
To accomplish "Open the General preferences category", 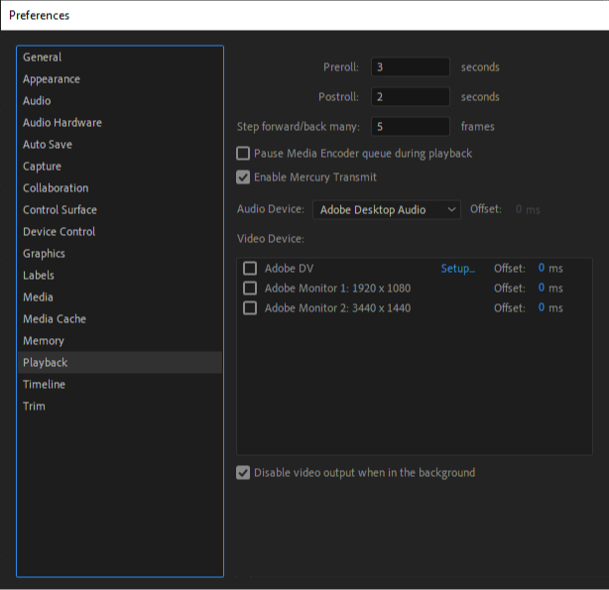I will [43, 58].
